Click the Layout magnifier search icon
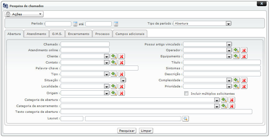The image size is (270, 137). [x=186, y=119]
